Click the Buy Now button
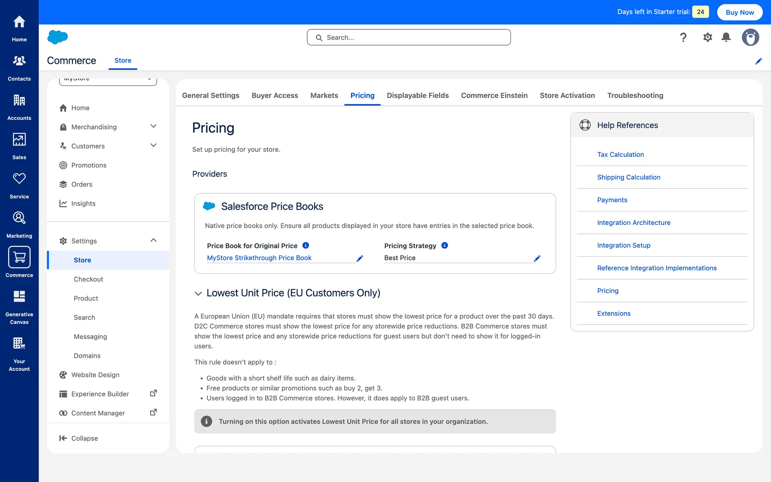 click(x=740, y=12)
